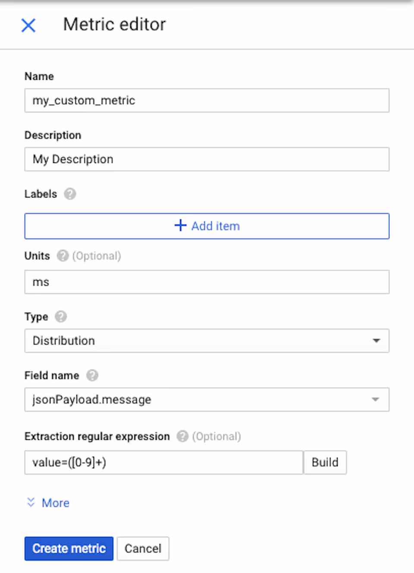Open the Labels help question mark icon

(x=70, y=194)
